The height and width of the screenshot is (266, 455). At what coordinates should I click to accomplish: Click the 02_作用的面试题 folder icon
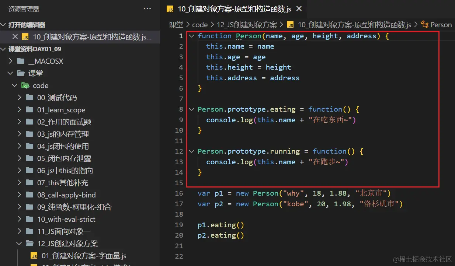(x=30, y=122)
